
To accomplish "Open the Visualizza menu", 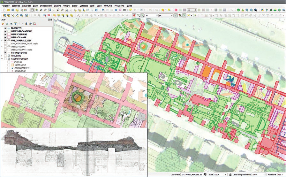I will [26, 6].
